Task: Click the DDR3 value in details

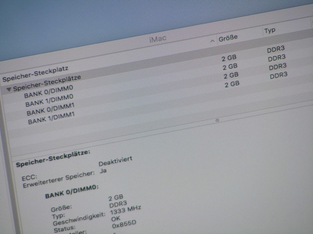Action: coord(118,204)
